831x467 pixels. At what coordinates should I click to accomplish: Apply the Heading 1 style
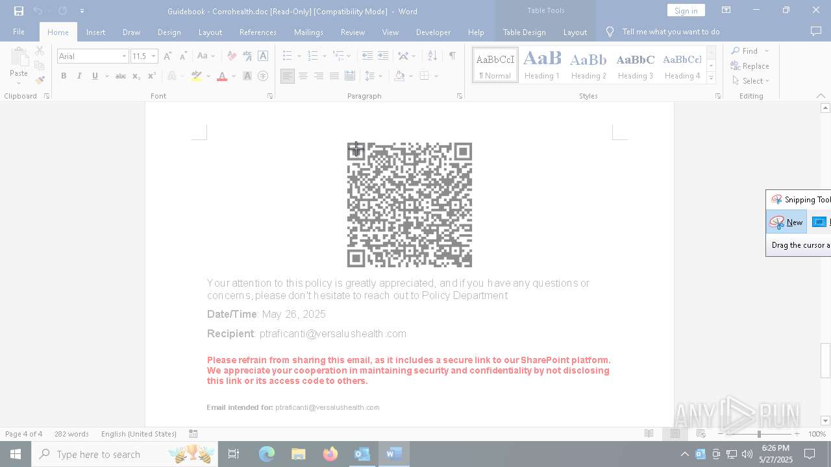tap(542, 66)
